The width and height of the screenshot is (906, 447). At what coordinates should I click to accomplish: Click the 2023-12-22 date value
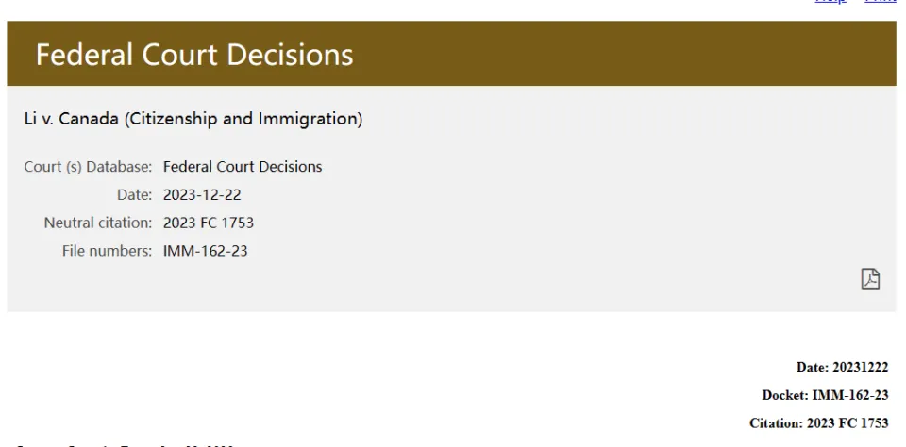[x=202, y=195]
